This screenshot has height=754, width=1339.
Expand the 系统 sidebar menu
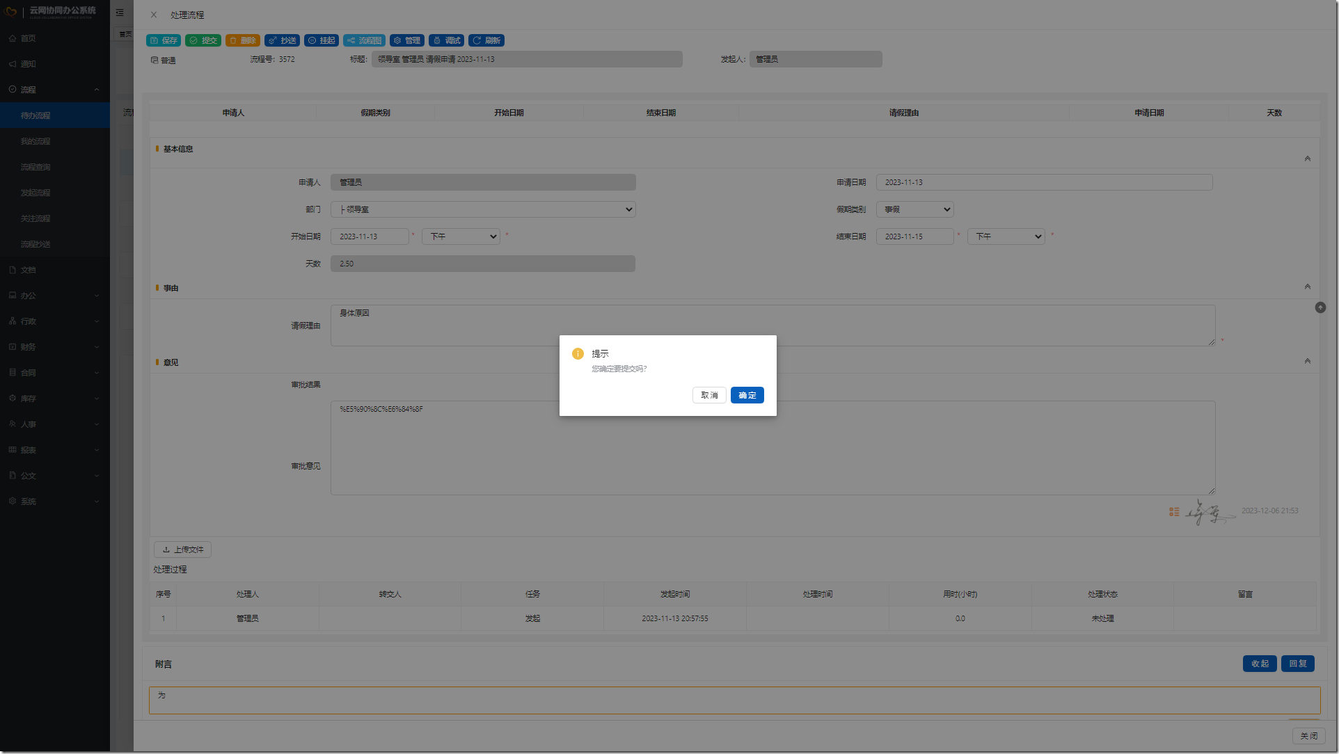point(55,502)
